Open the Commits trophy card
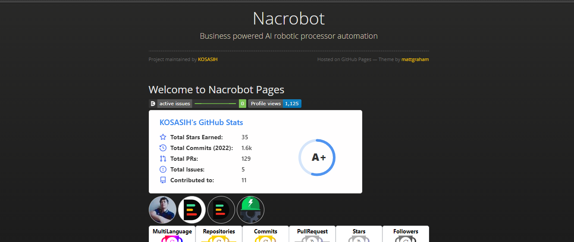The height and width of the screenshot is (242, 574). click(265, 234)
